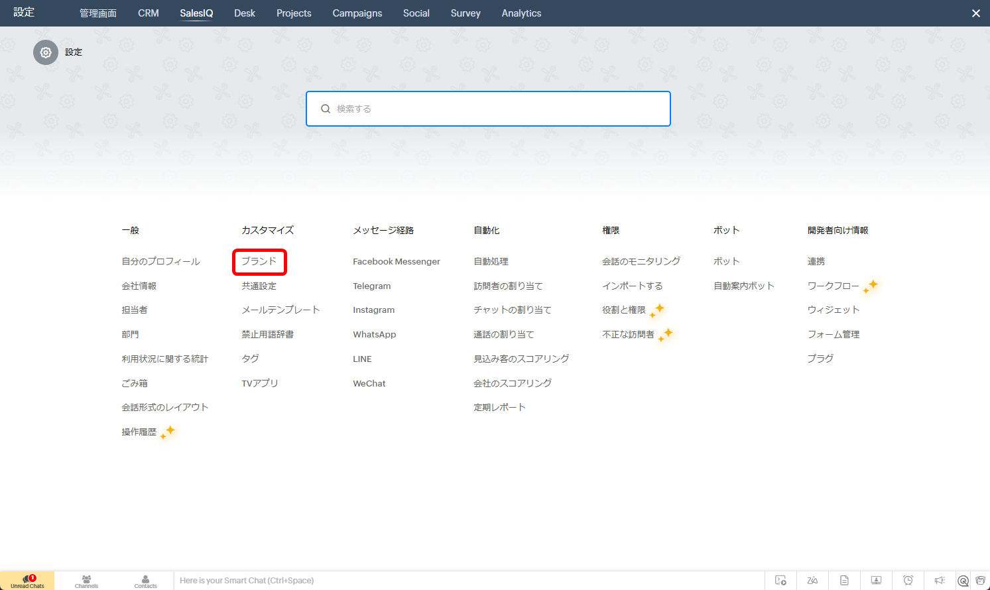Switch to 管理画面 tab

click(98, 13)
